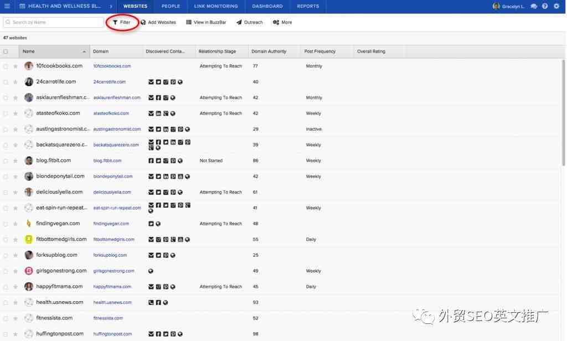Switch to the People tab
The image size is (567, 341).
[x=171, y=6]
